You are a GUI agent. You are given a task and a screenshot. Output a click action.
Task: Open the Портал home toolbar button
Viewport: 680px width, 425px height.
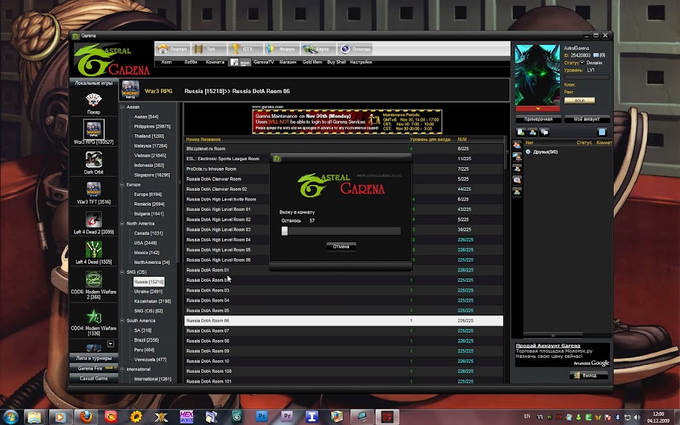point(172,49)
